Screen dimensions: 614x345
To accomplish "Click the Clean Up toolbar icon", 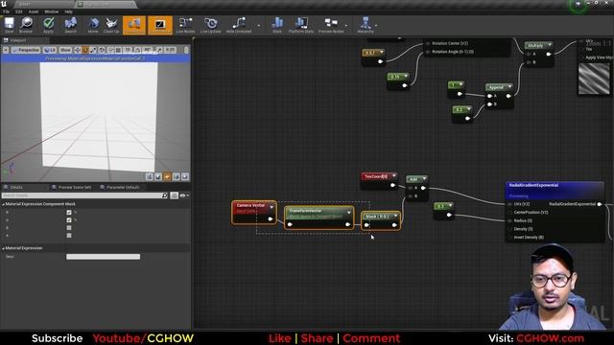I will pos(111,26).
